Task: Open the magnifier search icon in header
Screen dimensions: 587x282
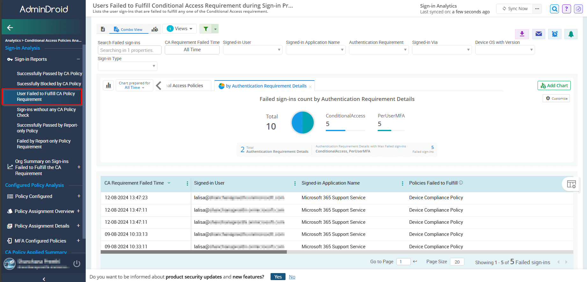Action: (554, 9)
